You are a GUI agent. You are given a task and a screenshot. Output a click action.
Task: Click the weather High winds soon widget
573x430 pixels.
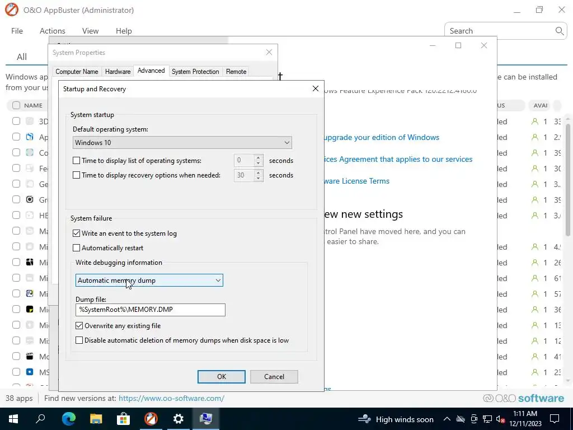tap(396, 419)
